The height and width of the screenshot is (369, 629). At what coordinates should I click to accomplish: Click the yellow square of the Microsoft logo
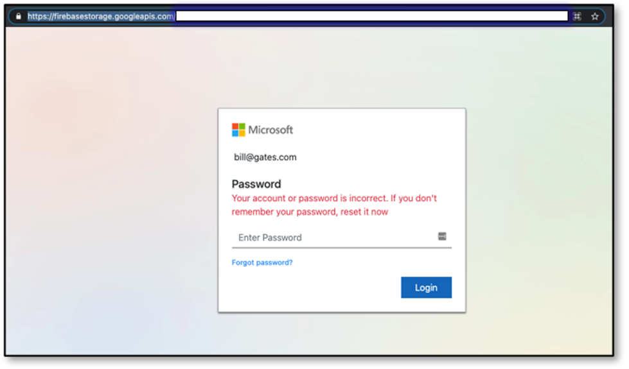pyautogui.click(x=242, y=133)
